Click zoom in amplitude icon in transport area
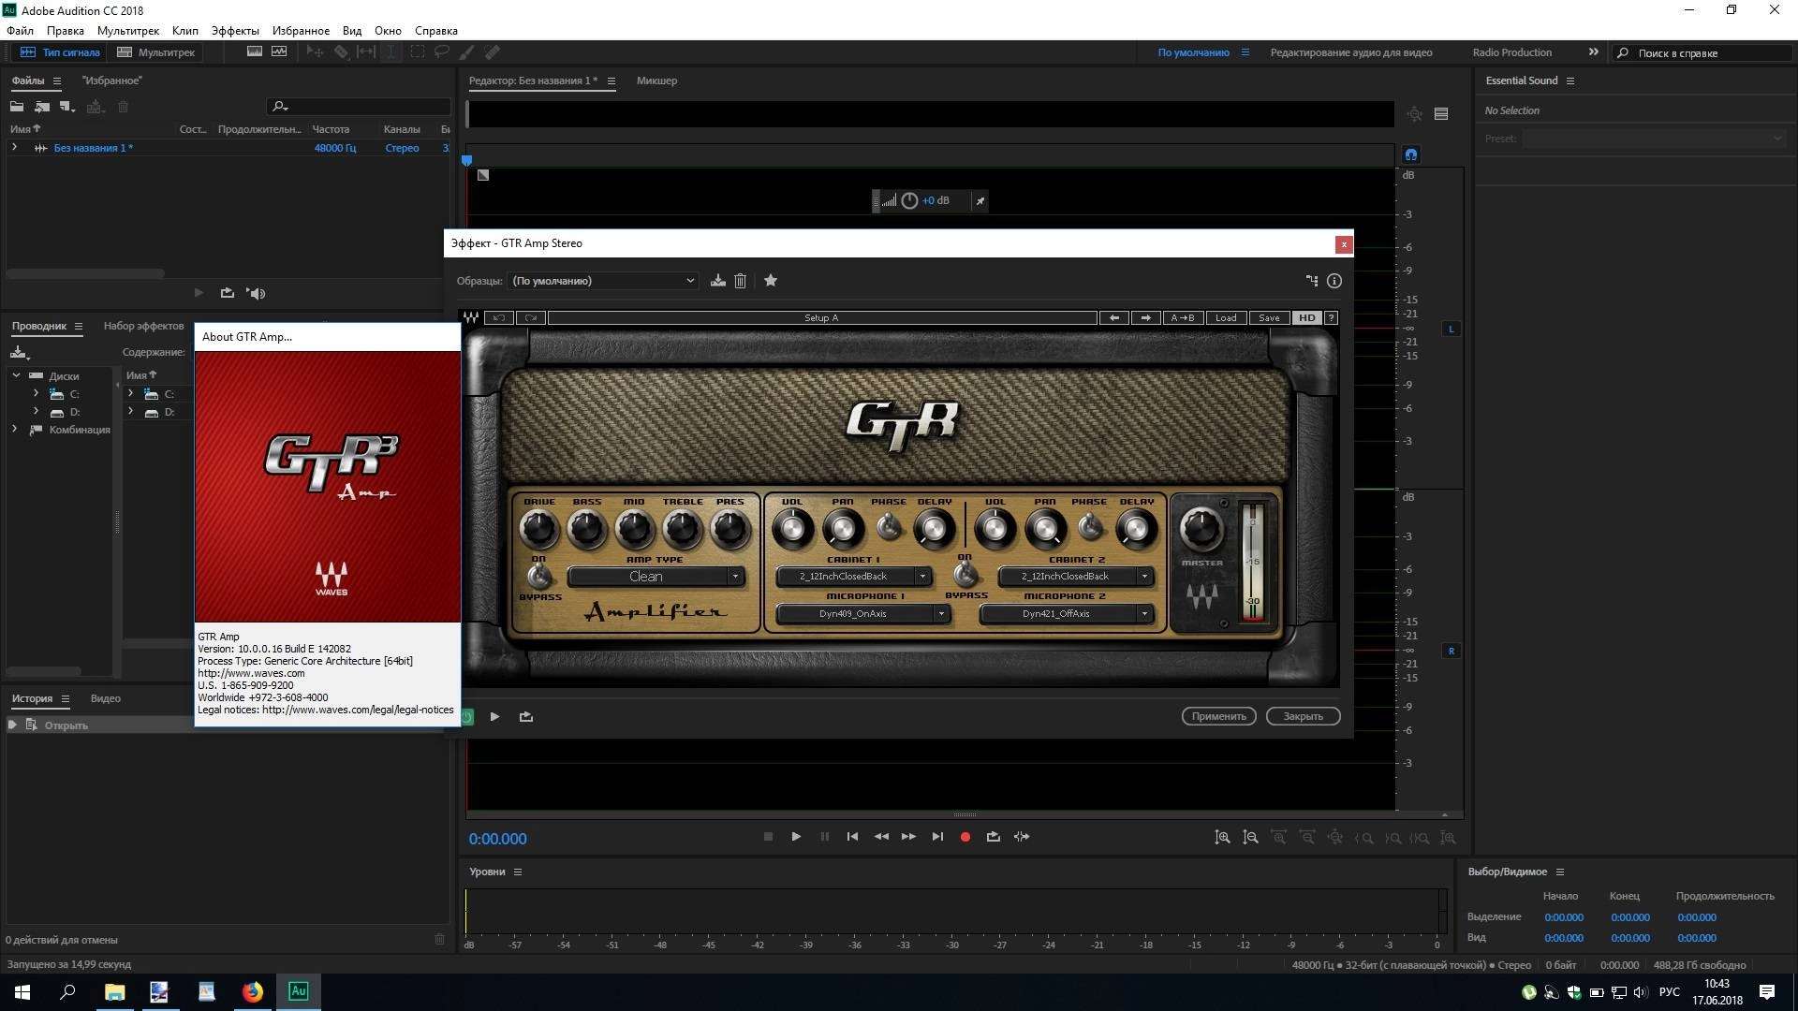1798x1011 pixels. [x=1222, y=838]
